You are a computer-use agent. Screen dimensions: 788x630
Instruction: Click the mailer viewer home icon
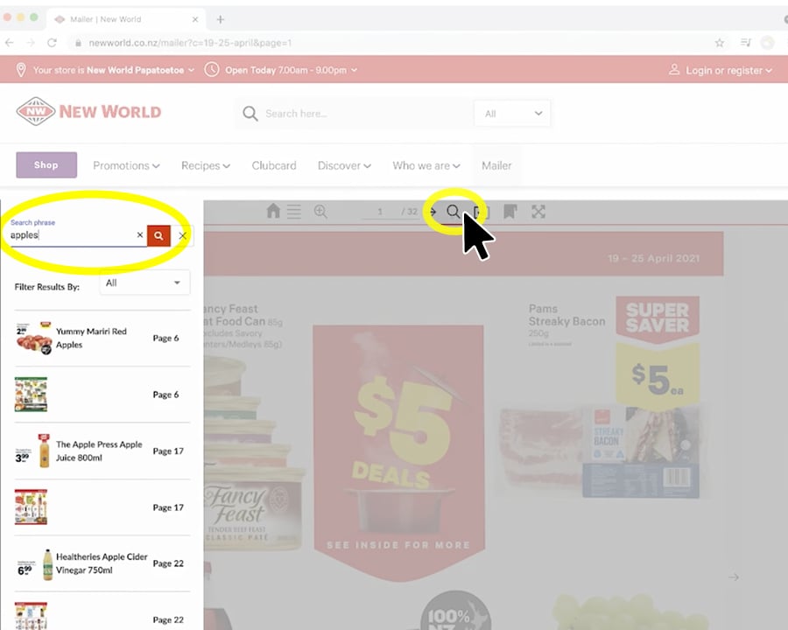coord(273,212)
